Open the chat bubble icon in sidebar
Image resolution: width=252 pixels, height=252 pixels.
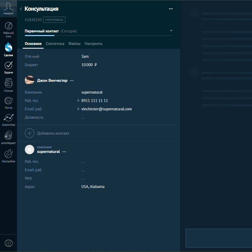coord(9,243)
